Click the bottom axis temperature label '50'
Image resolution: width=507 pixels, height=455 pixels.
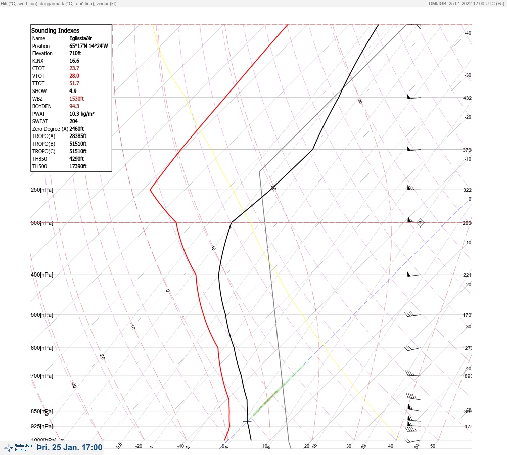click(433, 446)
